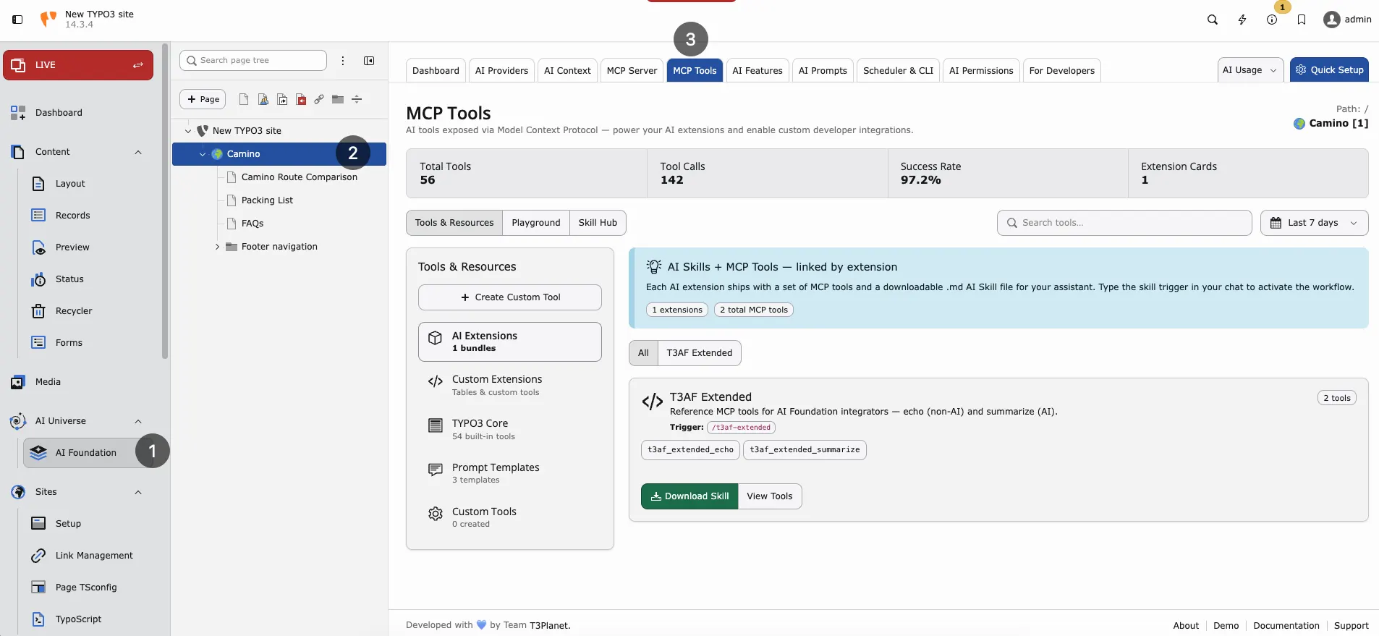Switch to the Scheduler & CLI tab

[898, 70]
